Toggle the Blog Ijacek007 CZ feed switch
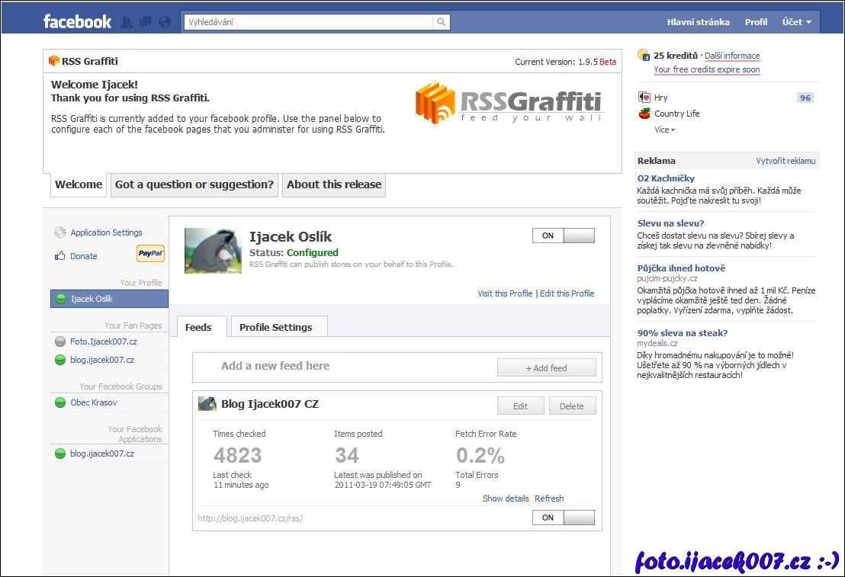Image resolution: width=845 pixels, height=577 pixels. click(x=563, y=518)
